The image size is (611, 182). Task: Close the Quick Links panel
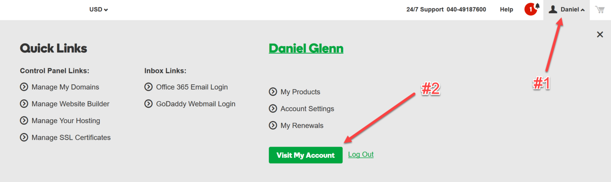600,35
